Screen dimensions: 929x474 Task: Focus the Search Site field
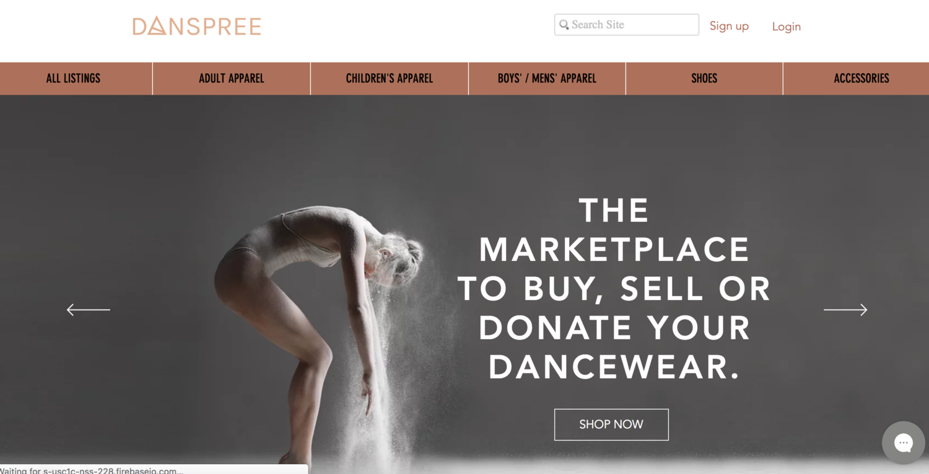point(626,25)
